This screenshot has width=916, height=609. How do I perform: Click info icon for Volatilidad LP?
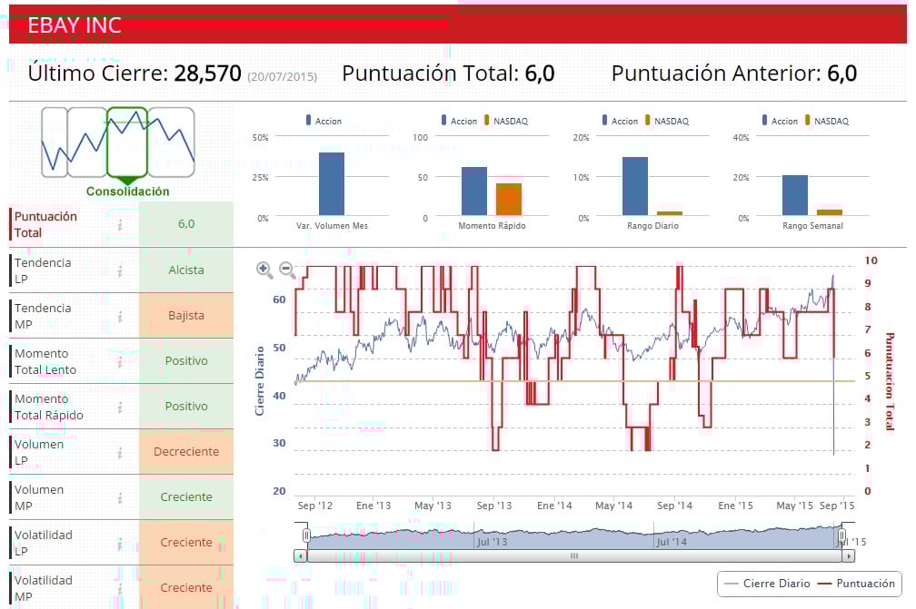pos(120,544)
